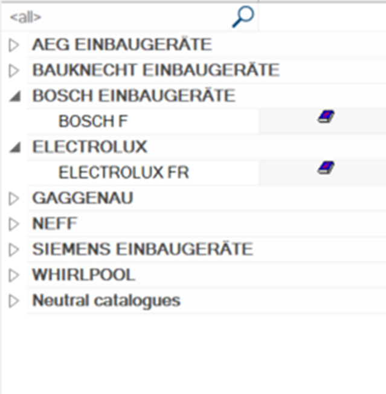
Task: Expand the SIEMENS EINBAUGERÄTE arrow
Action: 14,250
